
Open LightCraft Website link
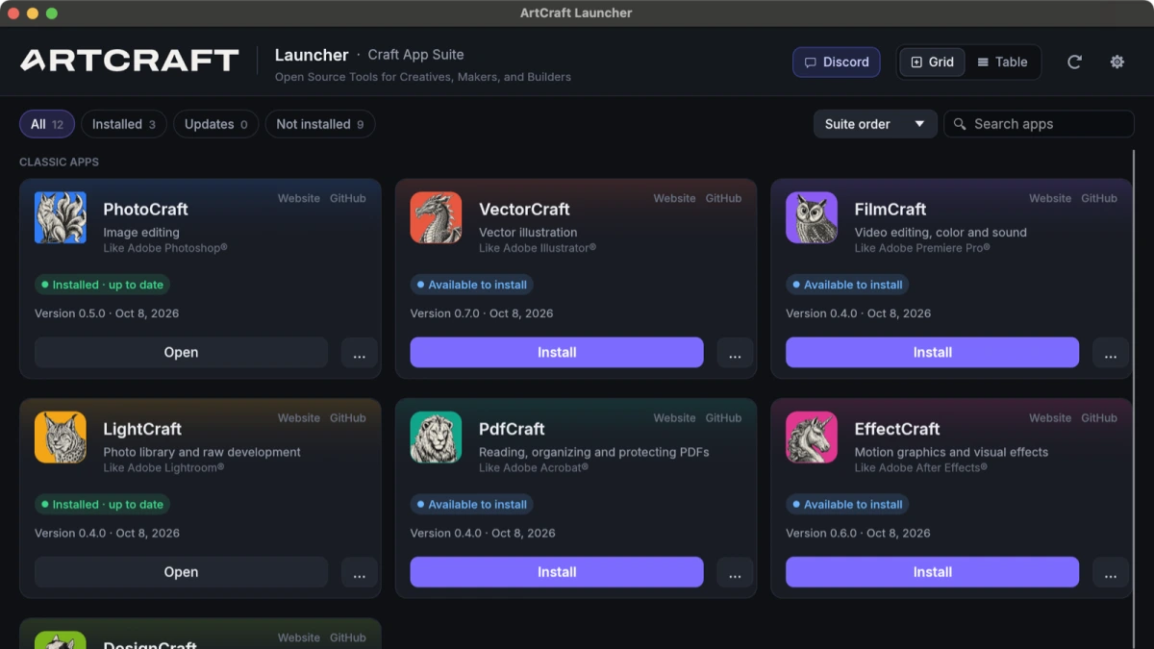(299, 418)
